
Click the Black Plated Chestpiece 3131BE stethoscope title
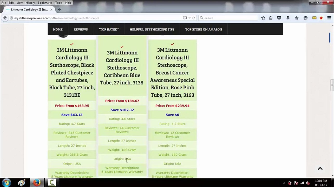pos(72,72)
